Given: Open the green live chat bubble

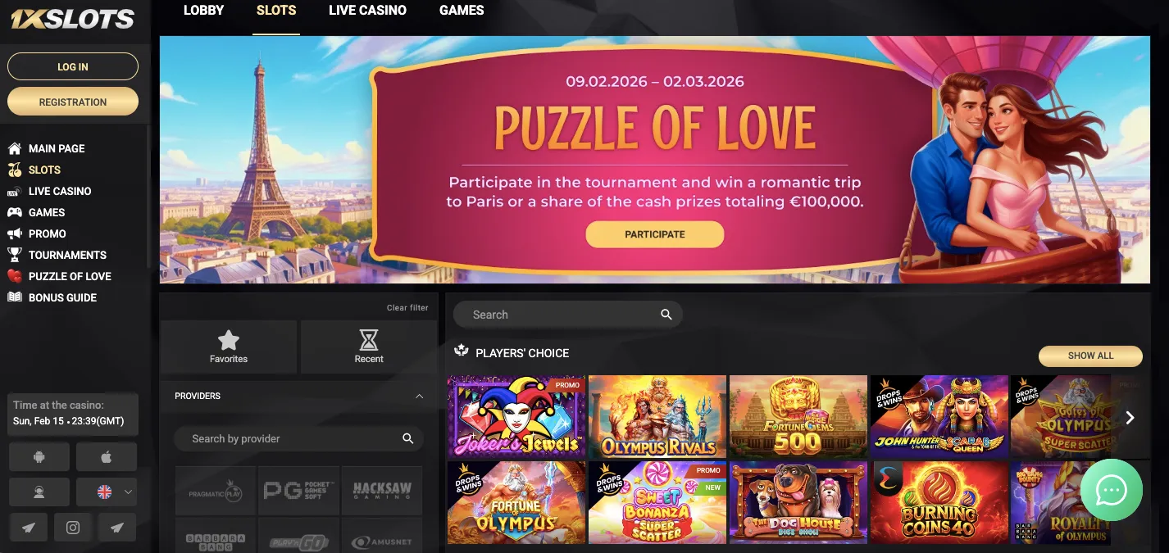Looking at the screenshot, I should tap(1112, 490).
